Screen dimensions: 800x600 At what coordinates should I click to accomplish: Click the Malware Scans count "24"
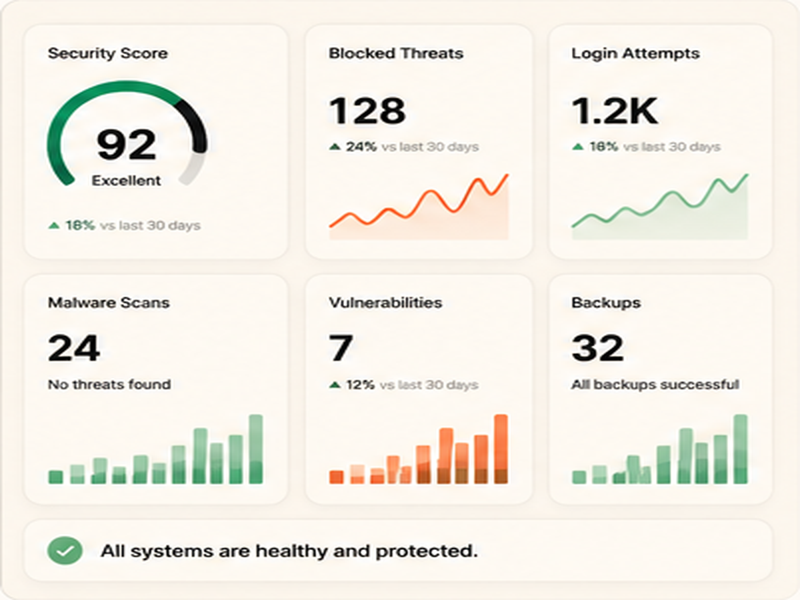click(x=74, y=348)
